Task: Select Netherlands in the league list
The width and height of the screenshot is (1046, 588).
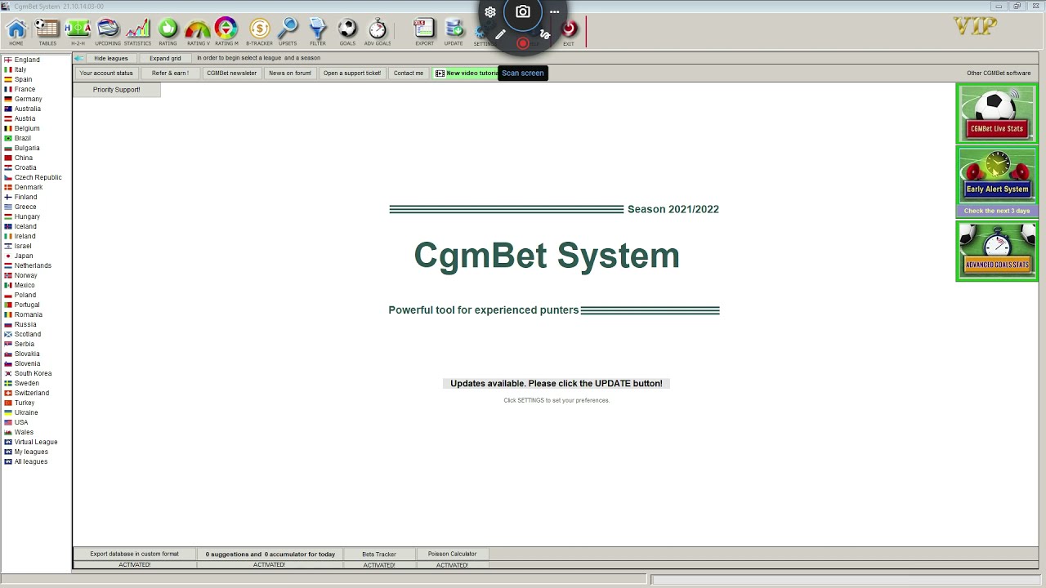Action: 33,265
